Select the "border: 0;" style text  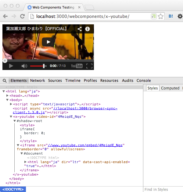click(34, 133)
